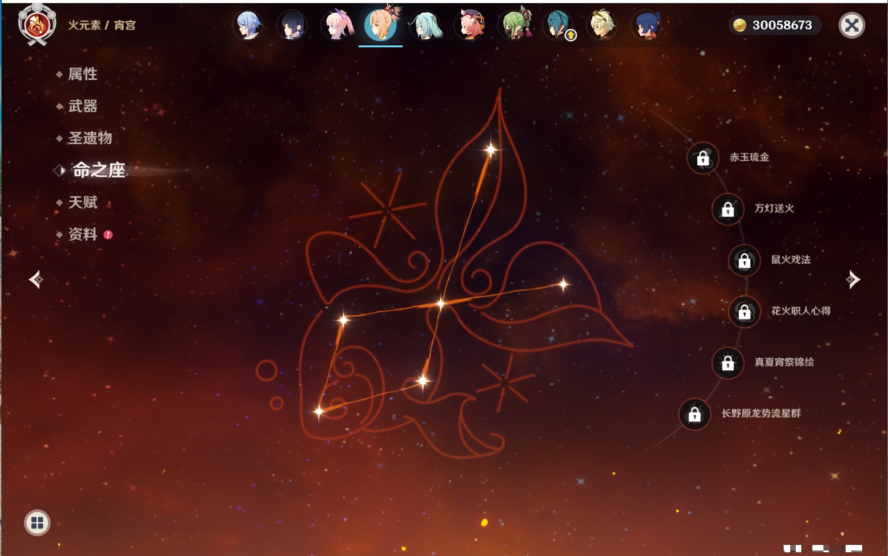The image size is (888, 556).
Task: Open the 真夏宵祭锦绘 constellation label
Action: click(784, 362)
